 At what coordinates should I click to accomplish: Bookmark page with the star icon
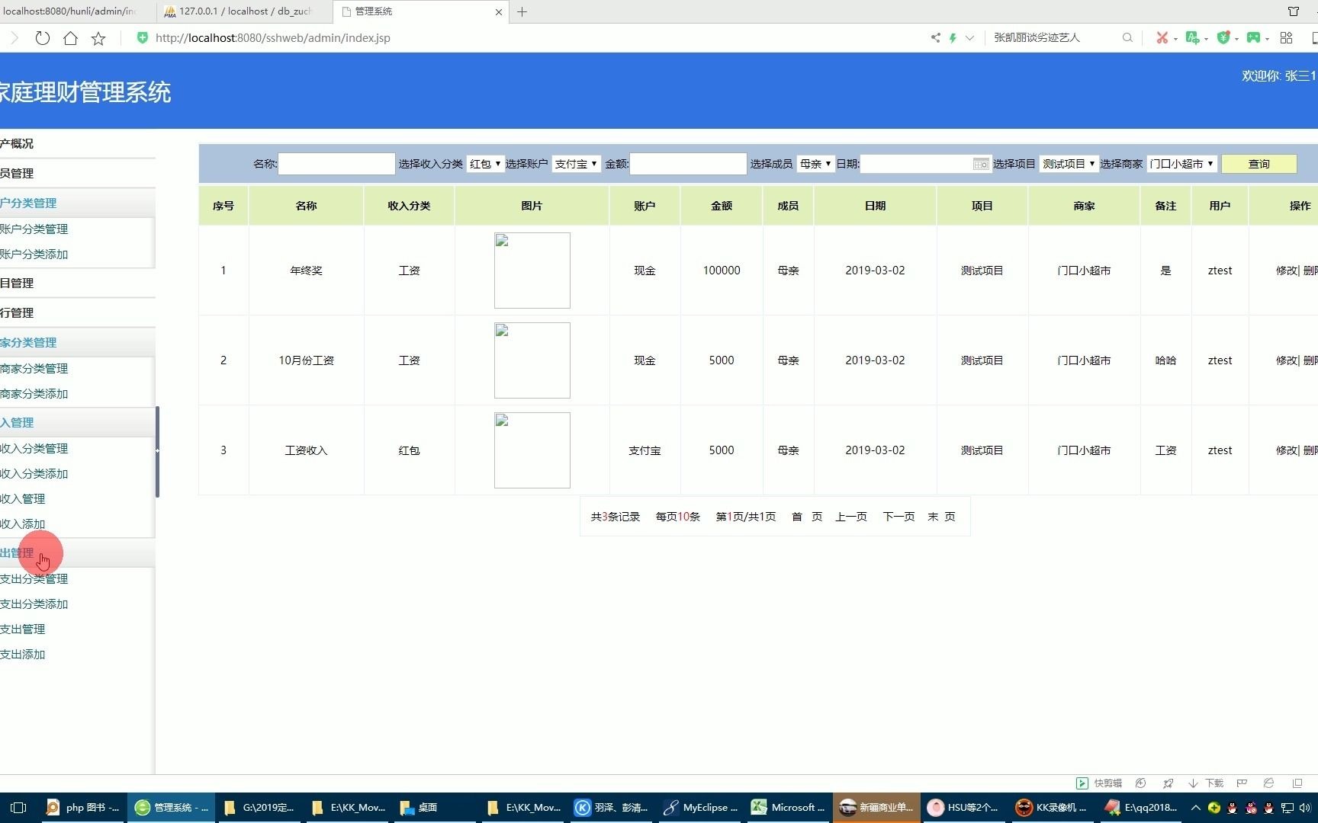coord(98,38)
